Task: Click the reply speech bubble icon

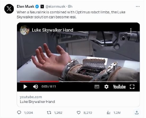Action: tap(19, 112)
